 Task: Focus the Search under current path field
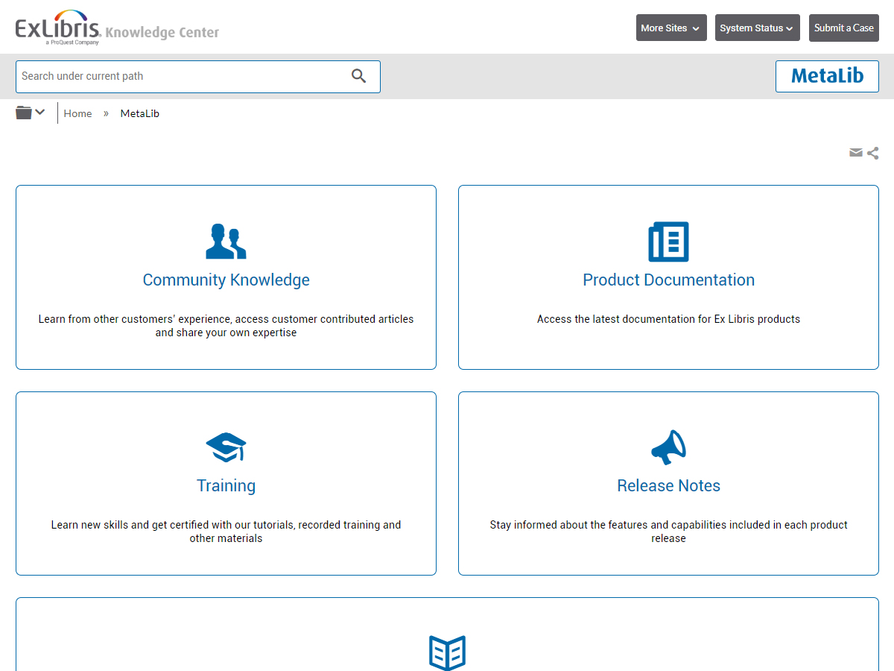click(183, 76)
